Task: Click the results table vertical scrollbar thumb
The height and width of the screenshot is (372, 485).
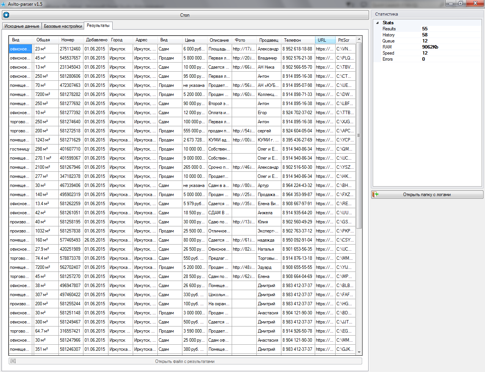Action: point(359,135)
